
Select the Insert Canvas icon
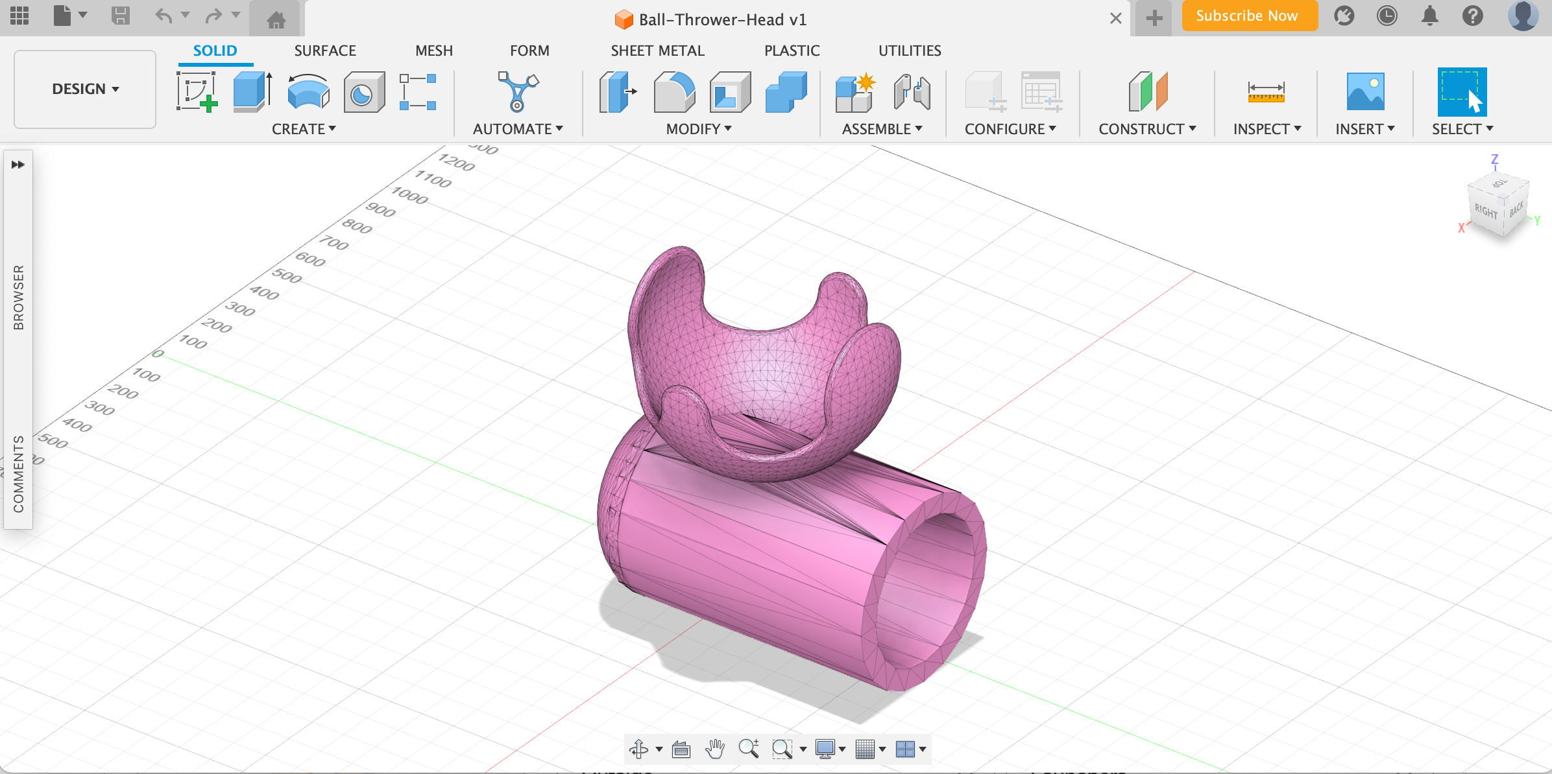(x=1366, y=93)
